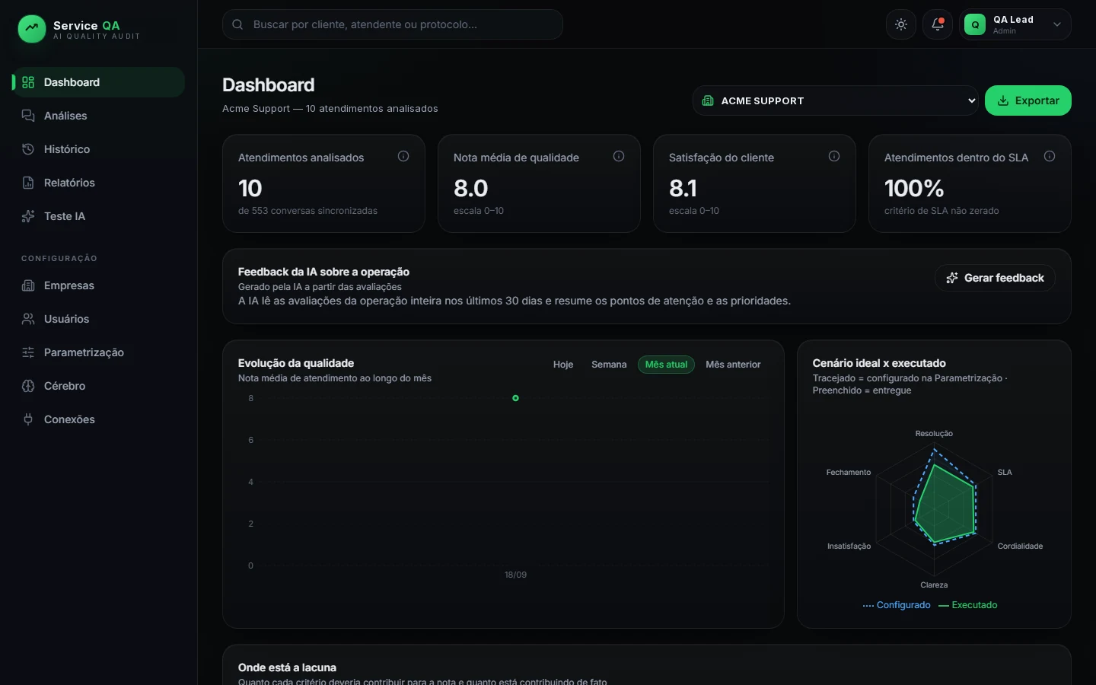Viewport: 1096px width, 685px height.
Task: Click the Usuários people icon
Action: click(x=28, y=319)
